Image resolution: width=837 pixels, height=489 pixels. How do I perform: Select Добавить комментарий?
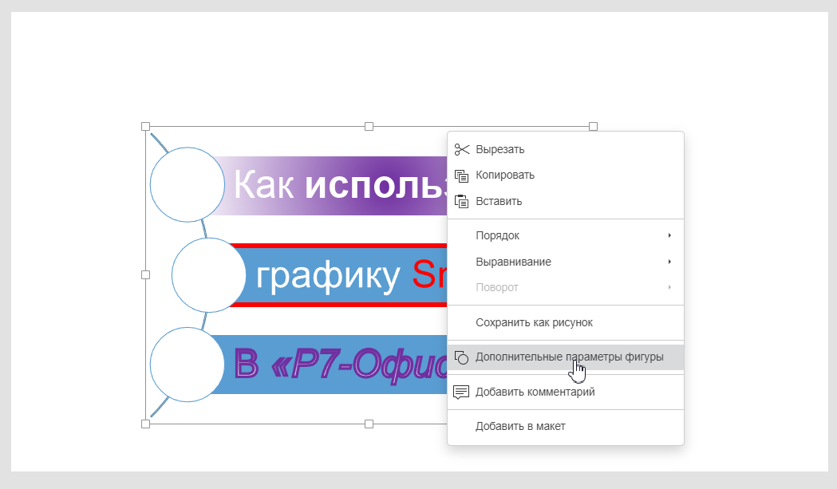tap(565, 392)
